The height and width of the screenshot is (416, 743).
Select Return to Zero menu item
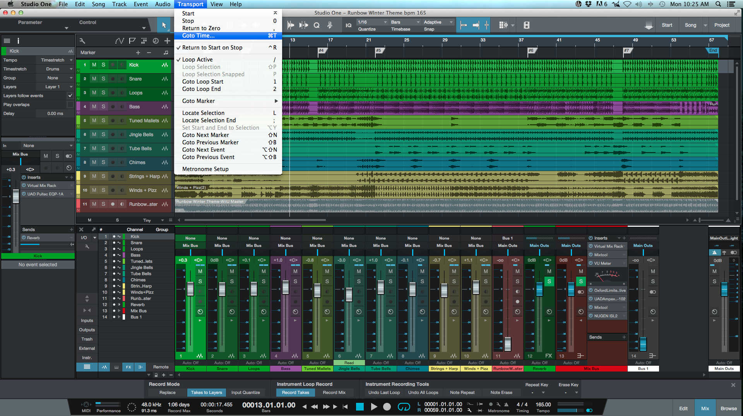(x=228, y=28)
